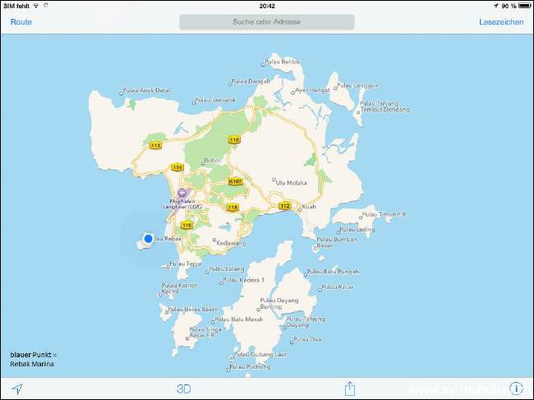
Task: Select the Pulau Batu Merah label
Action: [239, 320]
